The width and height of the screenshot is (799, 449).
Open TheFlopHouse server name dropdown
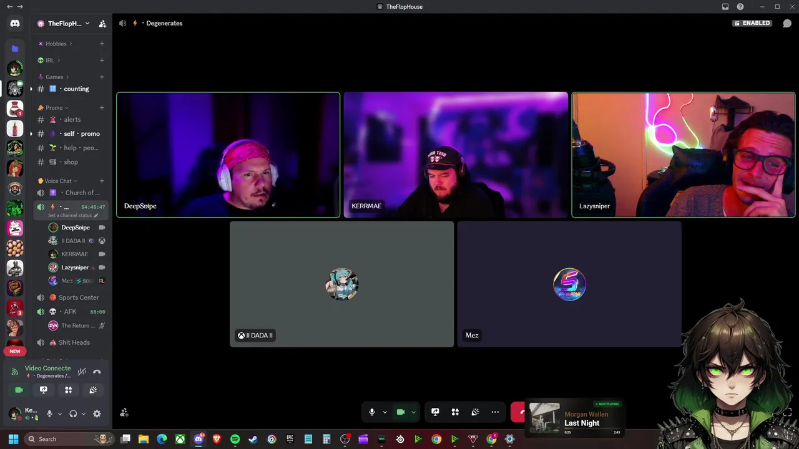pos(64,24)
